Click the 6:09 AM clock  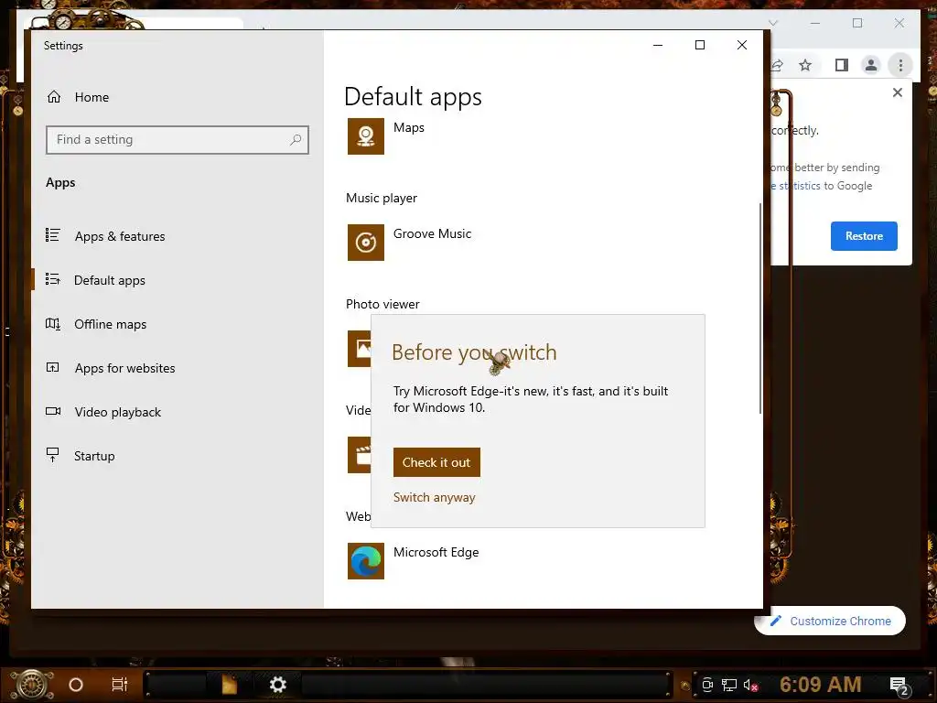click(821, 685)
